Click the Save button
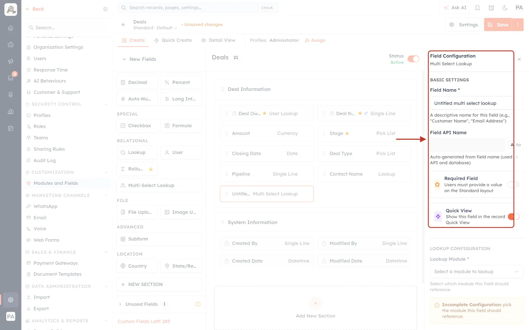Screen dimensions: 529x330 tap(498, 25)
